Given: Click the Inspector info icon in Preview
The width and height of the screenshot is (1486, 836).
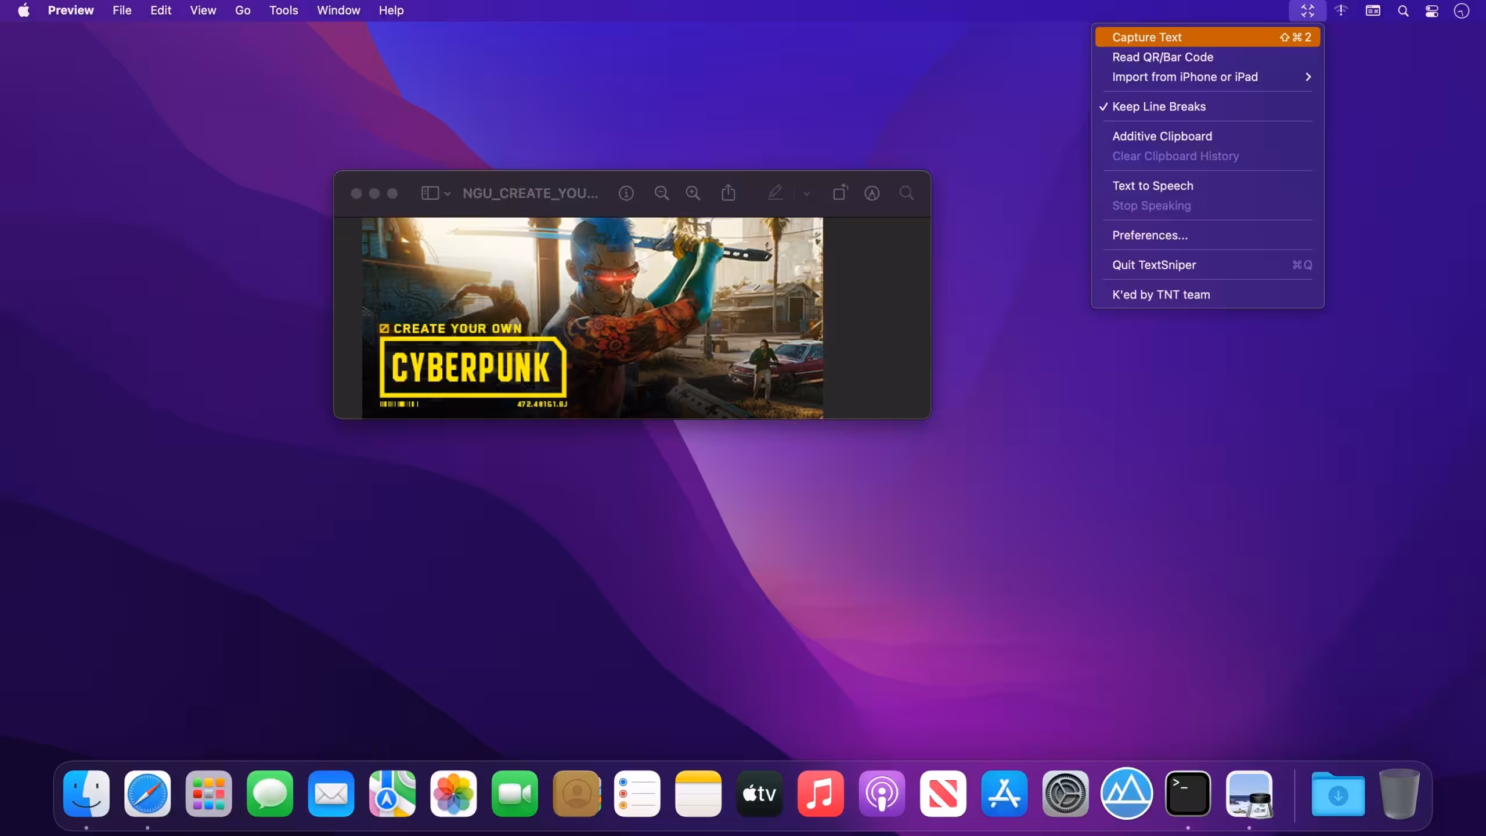Looking at the screenshot, I should [x=626, y=193].
